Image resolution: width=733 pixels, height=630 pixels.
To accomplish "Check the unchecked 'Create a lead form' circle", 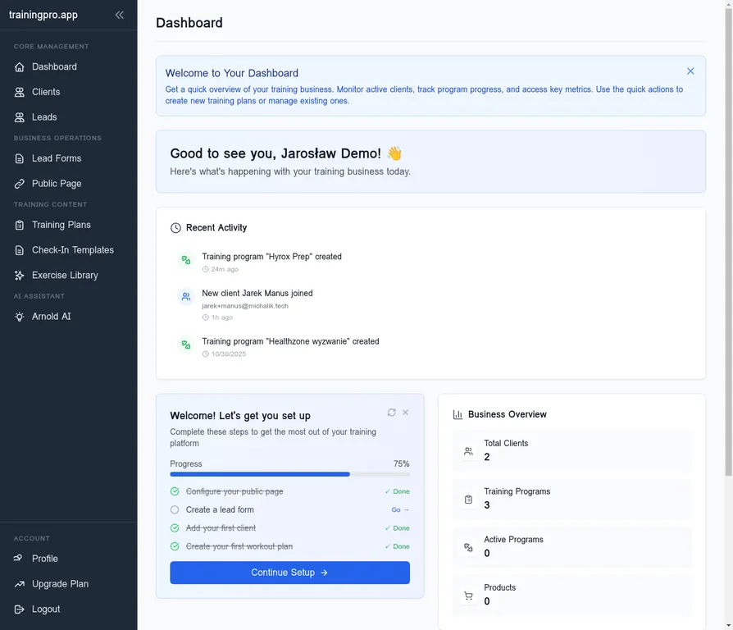I will [175, 509].
